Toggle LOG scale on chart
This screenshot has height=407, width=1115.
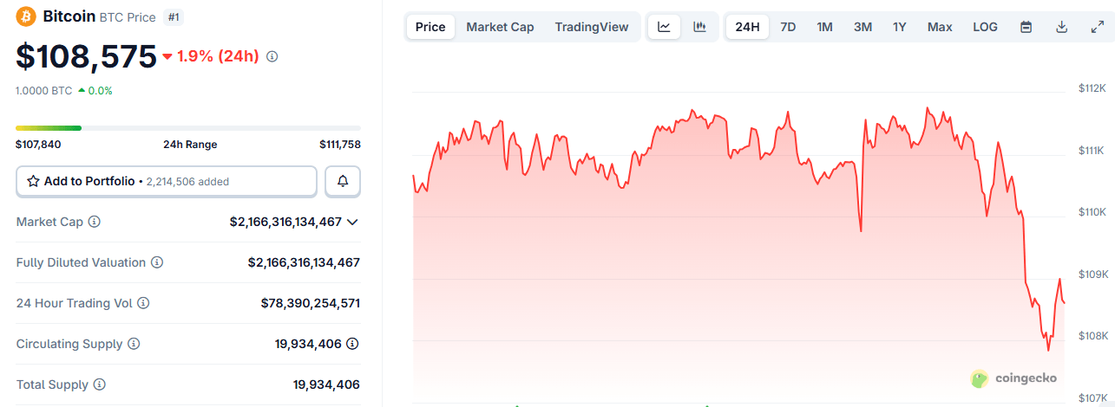pos(985,27)
